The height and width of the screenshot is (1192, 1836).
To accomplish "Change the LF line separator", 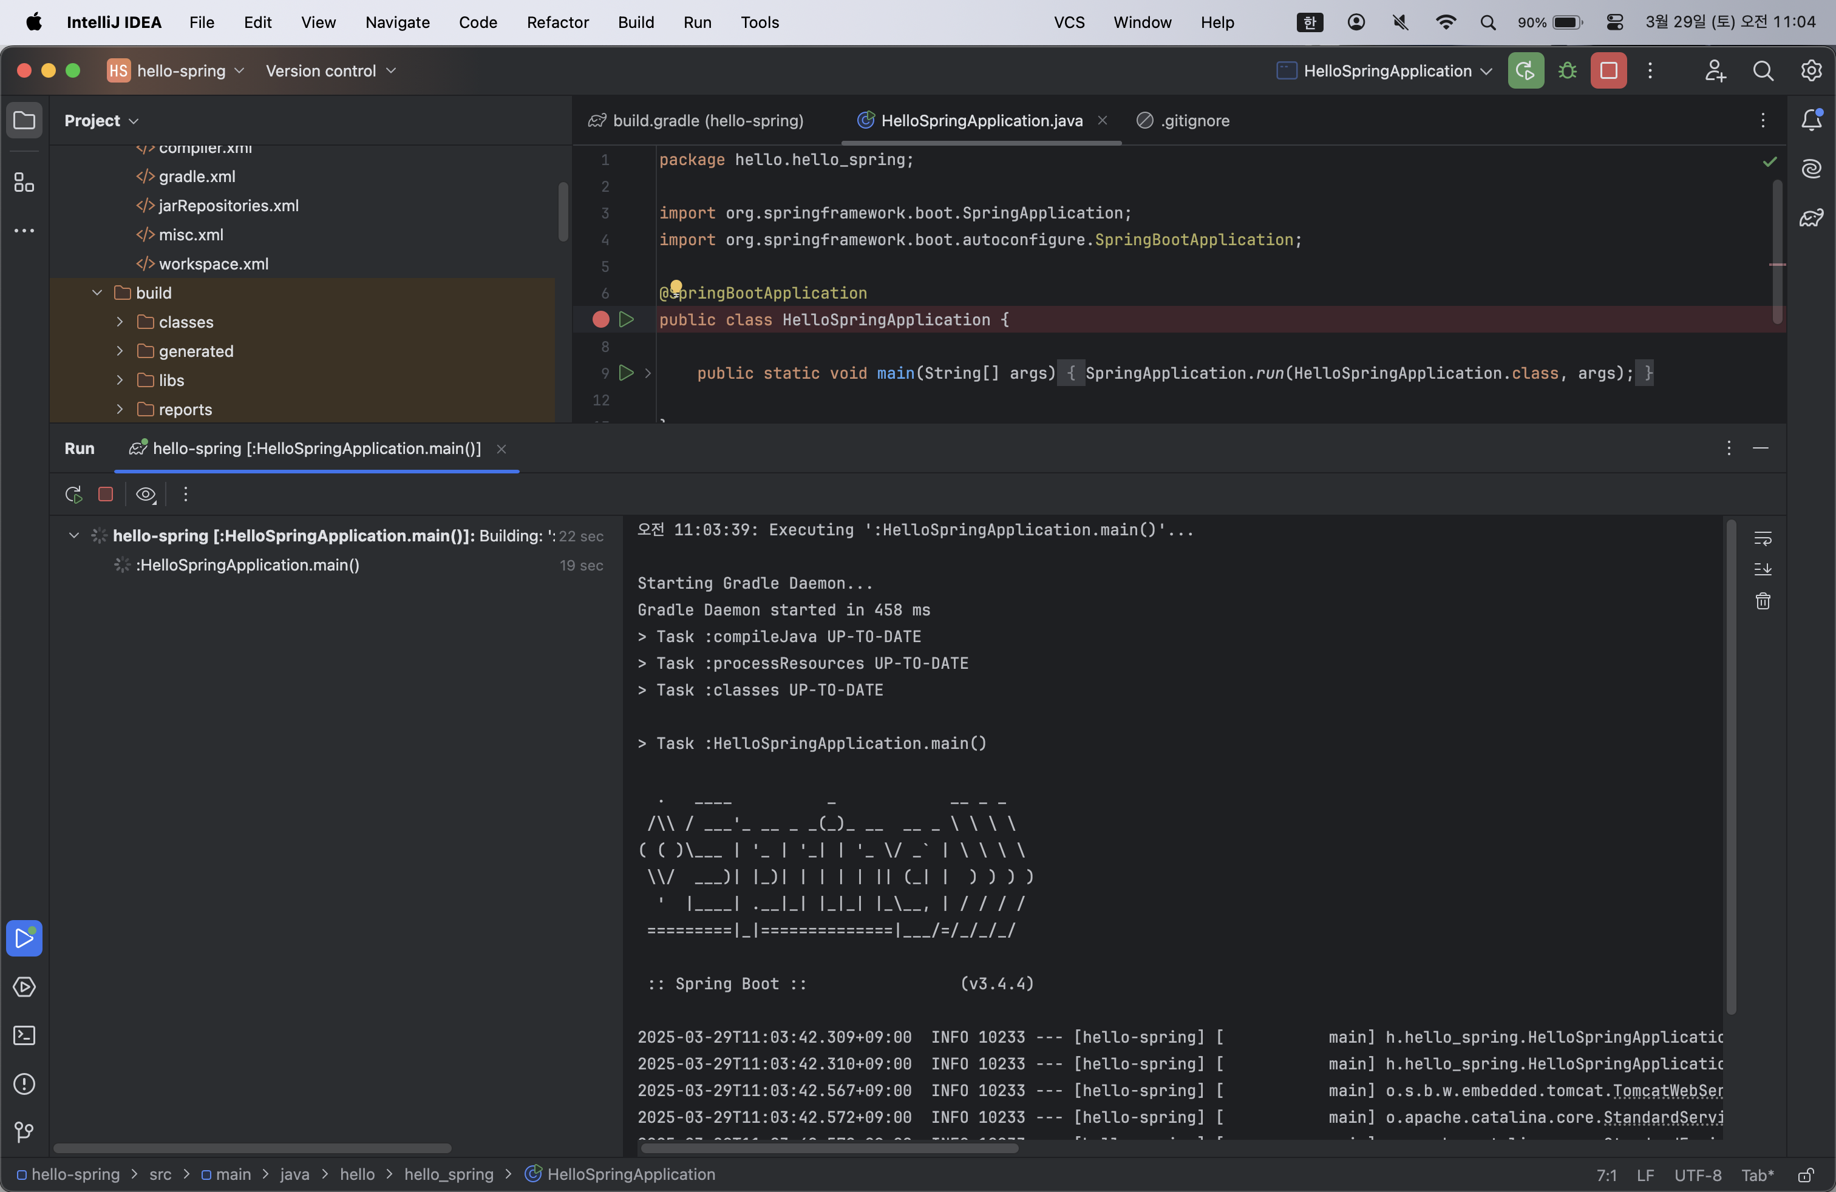I will [x=1645, y=1175].
